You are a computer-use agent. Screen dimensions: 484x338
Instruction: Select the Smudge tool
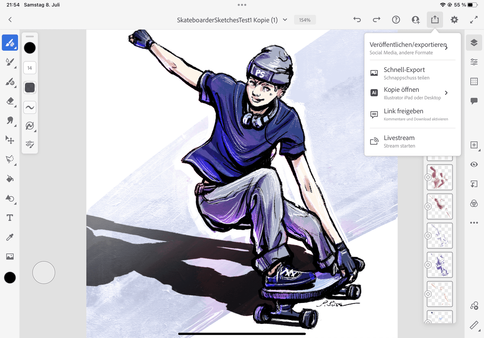point(10,121)
